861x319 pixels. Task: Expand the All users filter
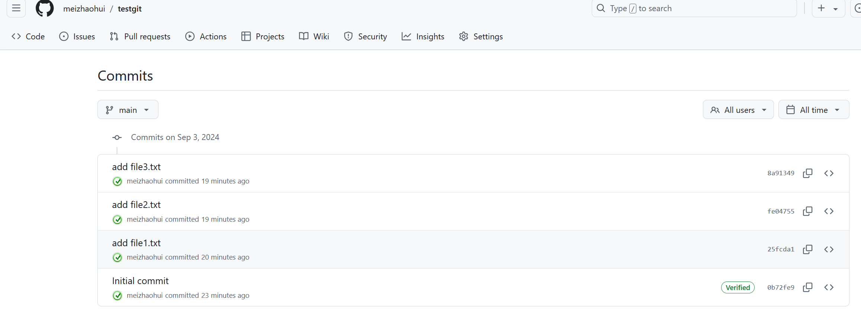(738, 110)
